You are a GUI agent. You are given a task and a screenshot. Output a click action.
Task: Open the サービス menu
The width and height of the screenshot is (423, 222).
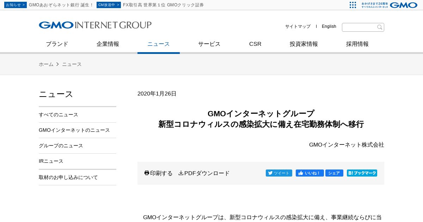pos(209,44)
